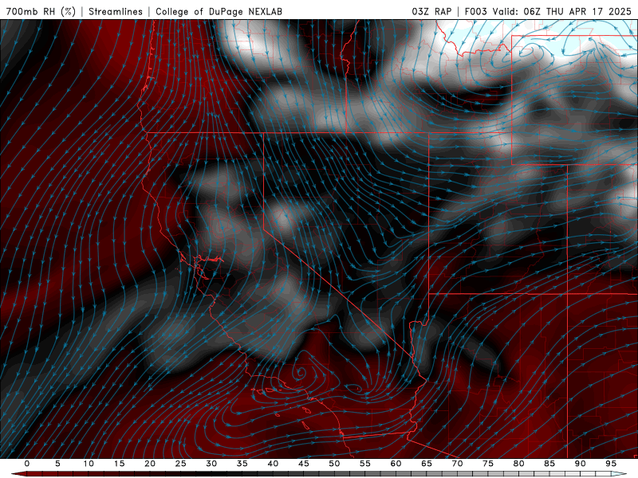Screen dimensions: 638x478
Task: Click the colorbar label "70"
Action: pos(457,464)
